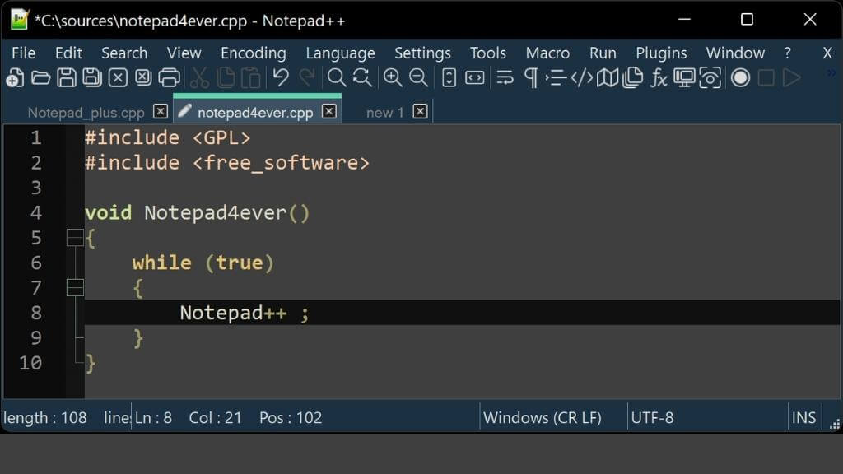Click the monitor-shaped toolbar icon
The image size is (843, 474).
click(x=684, y=78)
